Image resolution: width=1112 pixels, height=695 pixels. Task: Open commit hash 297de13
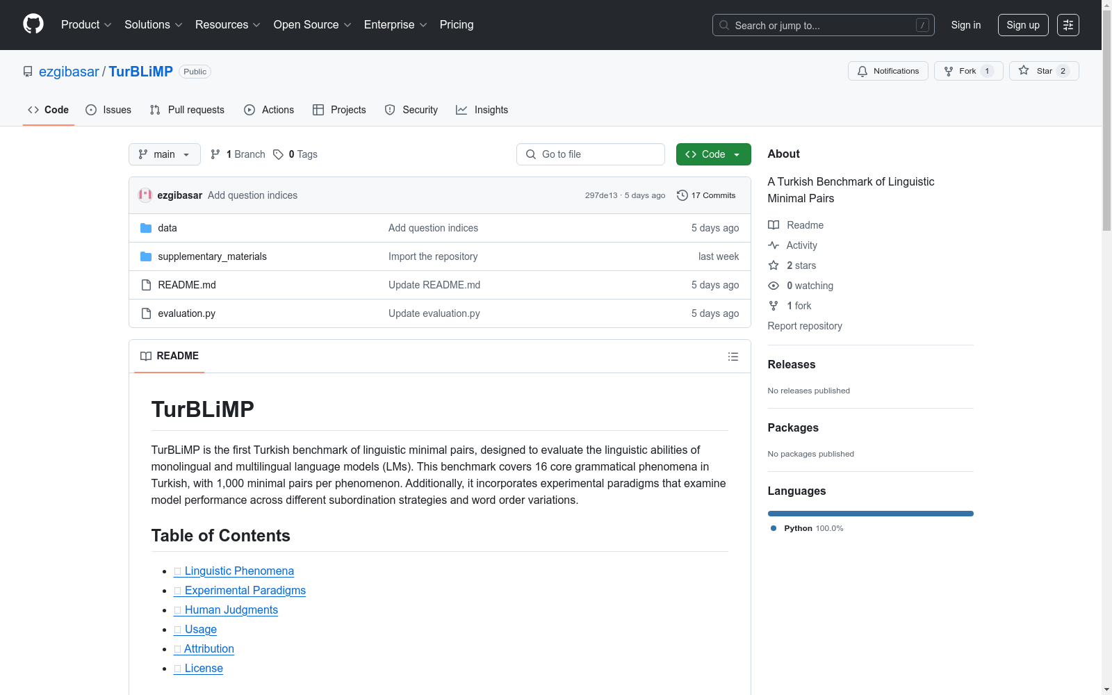pos(601,195)
